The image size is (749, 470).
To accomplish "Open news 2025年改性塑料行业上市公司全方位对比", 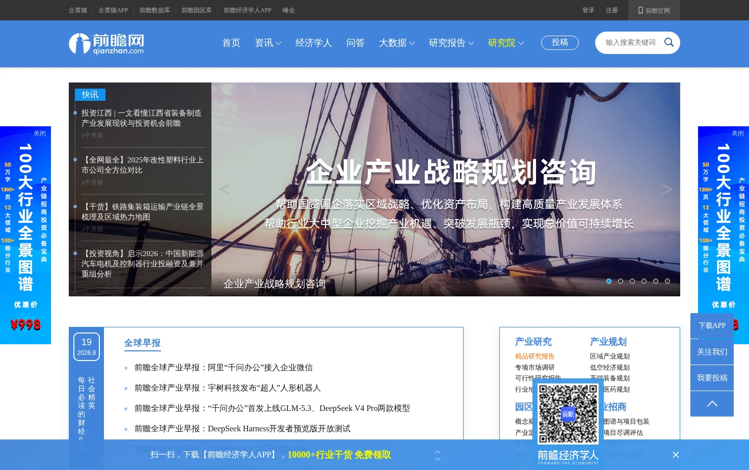I will pos(143,165).
